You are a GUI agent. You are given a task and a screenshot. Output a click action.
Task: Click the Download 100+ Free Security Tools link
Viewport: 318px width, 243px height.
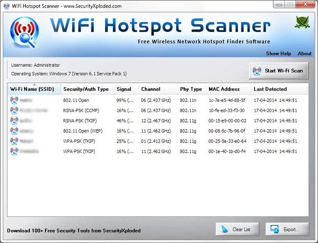pyautogui.click(x=74, y=231)
